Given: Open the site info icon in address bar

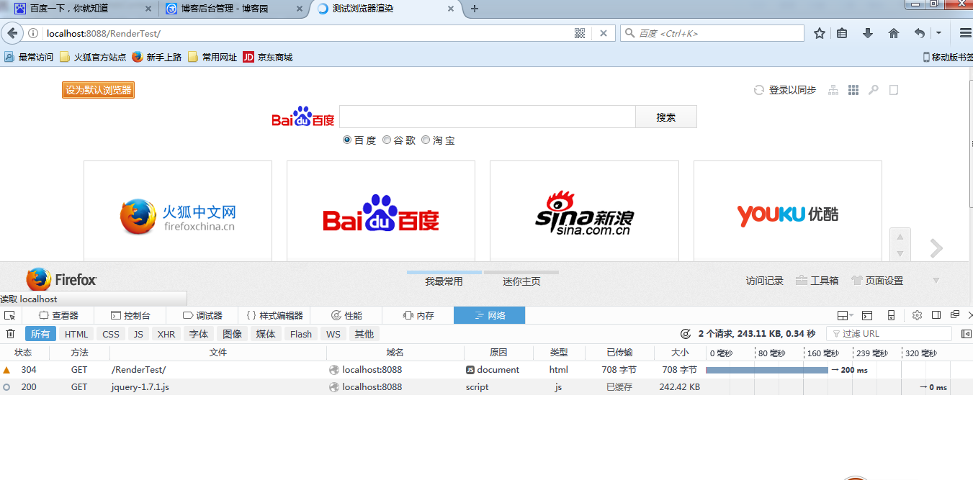Looking at the screenshot, I should [33, 33].
